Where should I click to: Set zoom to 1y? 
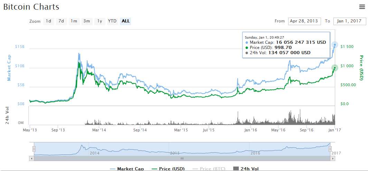[100, 21]
